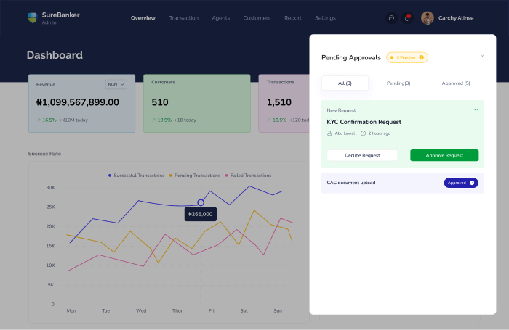Click the Approve Request button

pos(444,155)
